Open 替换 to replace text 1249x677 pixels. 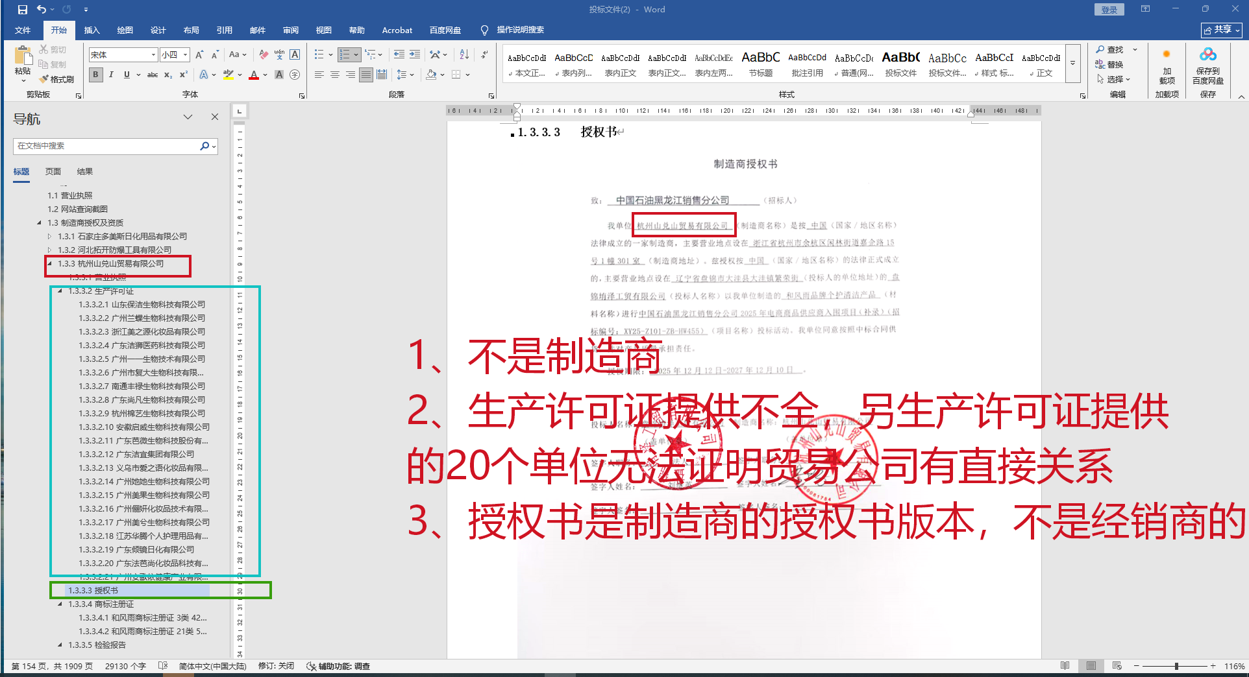click(x=1109, y=64)
